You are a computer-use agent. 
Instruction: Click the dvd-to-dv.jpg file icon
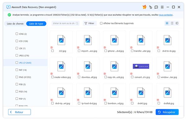tap(167, 40)
